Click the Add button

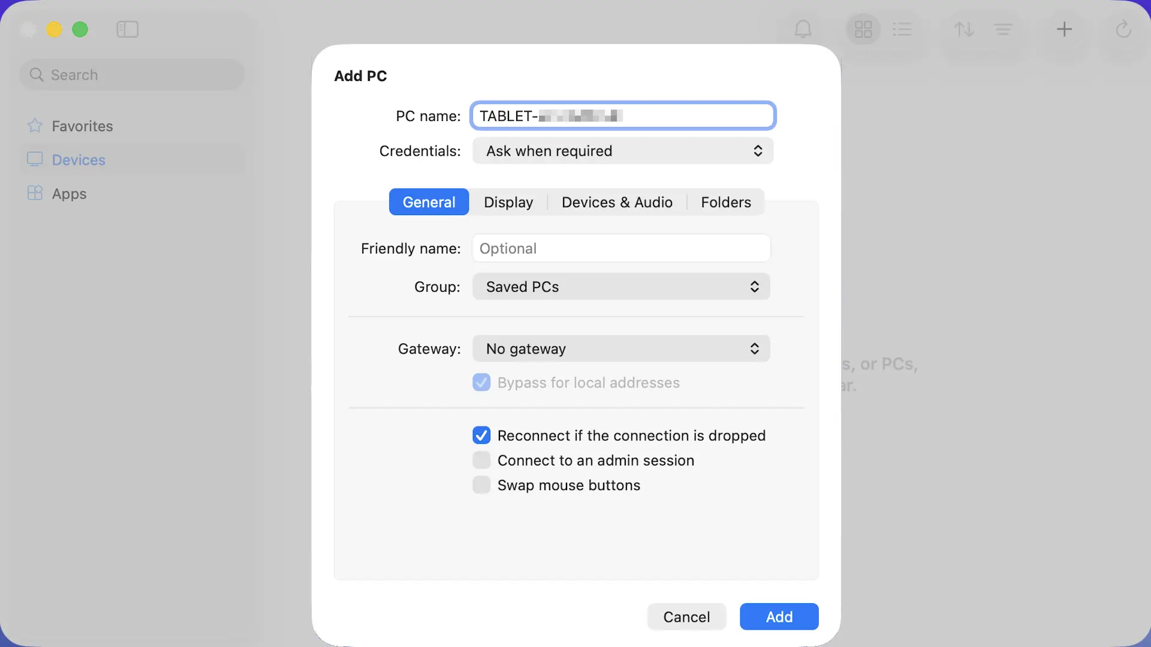(779, 617)
